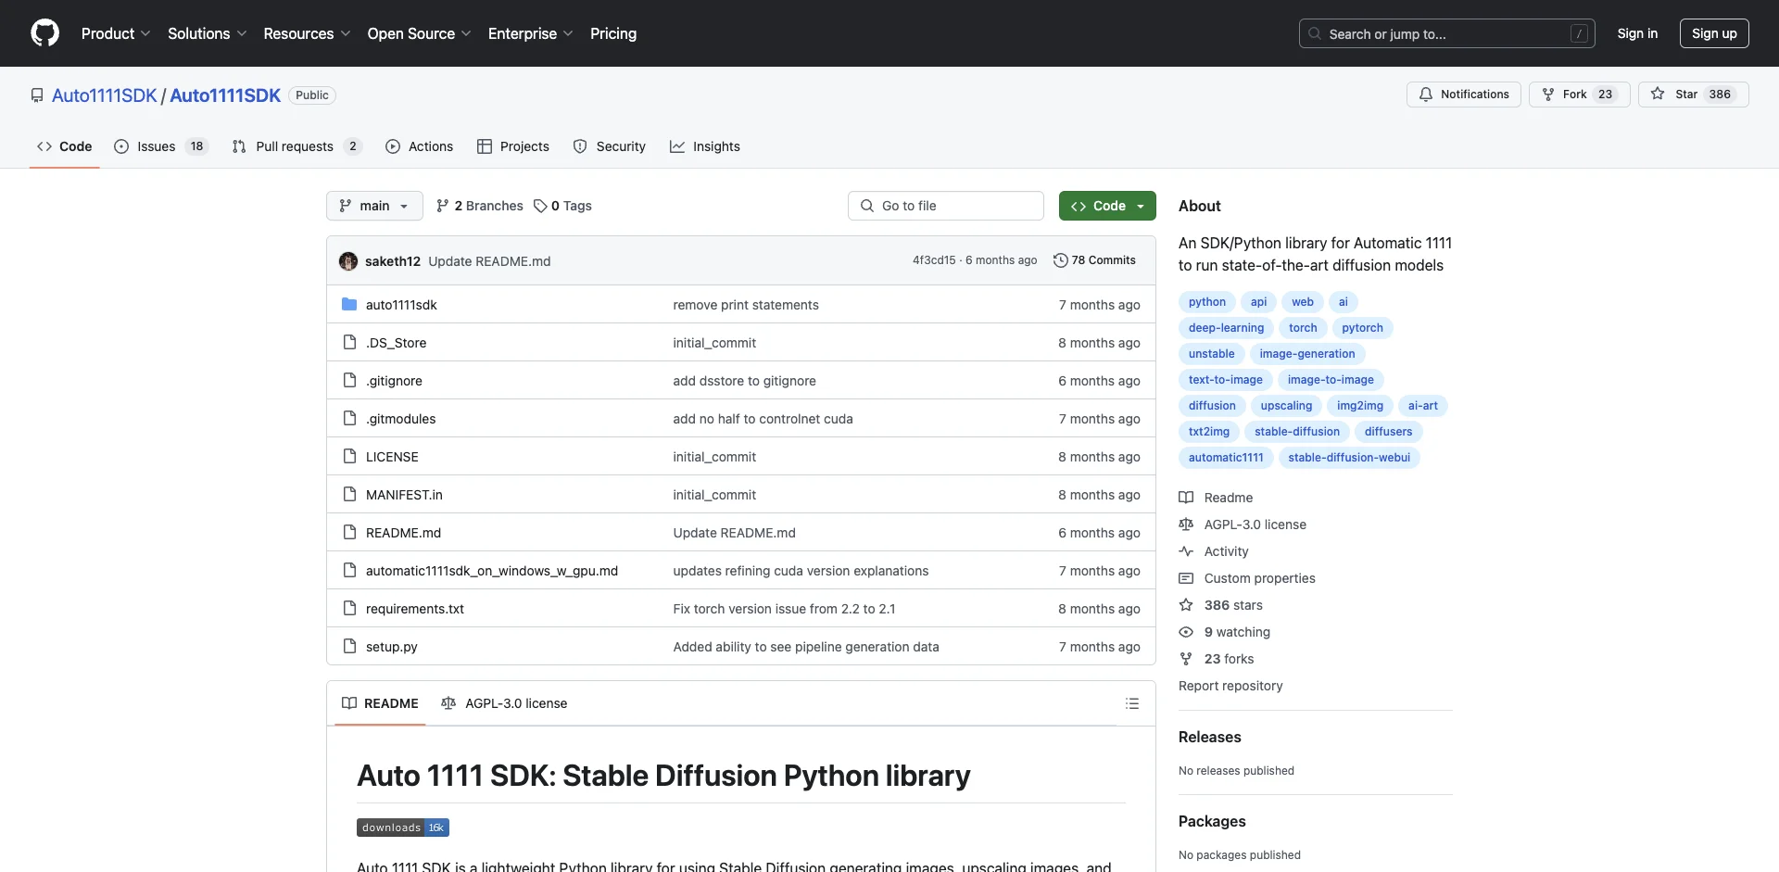
Task: Open the README outline list icon
Action: click(1131, 703)
